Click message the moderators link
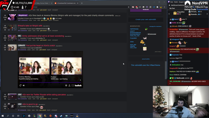 155,27
